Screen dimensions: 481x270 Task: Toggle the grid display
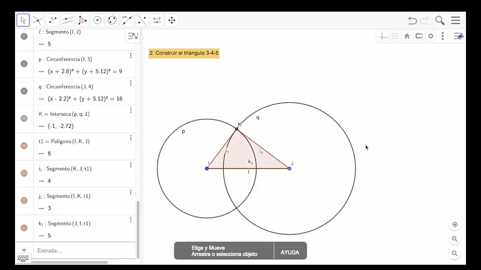tap(395, 36)
